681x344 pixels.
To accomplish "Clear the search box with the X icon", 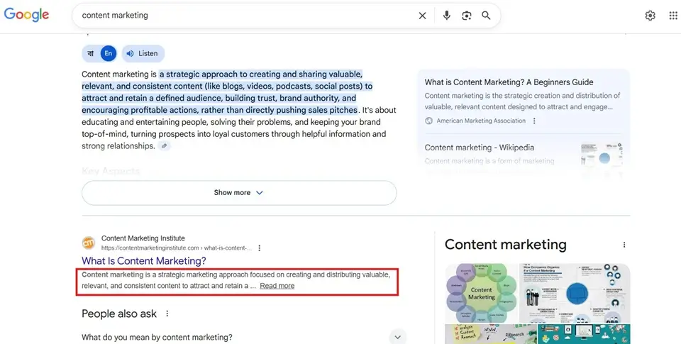I will click(x=422, y=16).
